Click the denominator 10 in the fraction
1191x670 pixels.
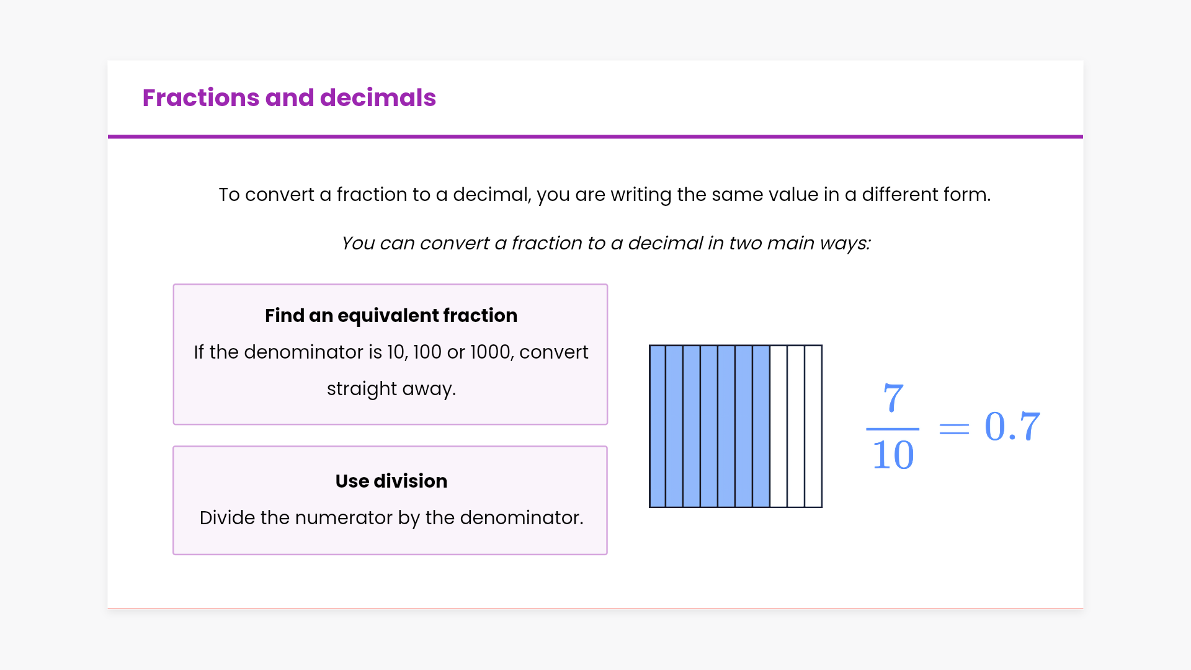[893, 455]
